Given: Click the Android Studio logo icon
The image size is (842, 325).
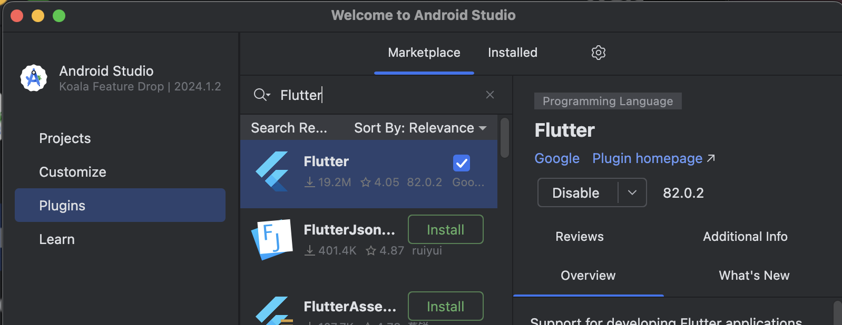Looking at the screenshot, I should pyautogui.click(x=34, y=78).
